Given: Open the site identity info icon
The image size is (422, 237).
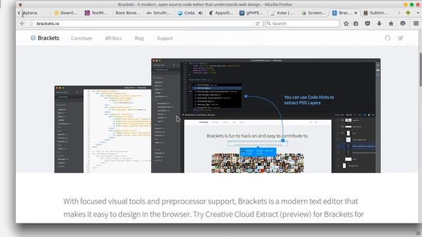Looking at the screenshot, I should coord(31,24).
